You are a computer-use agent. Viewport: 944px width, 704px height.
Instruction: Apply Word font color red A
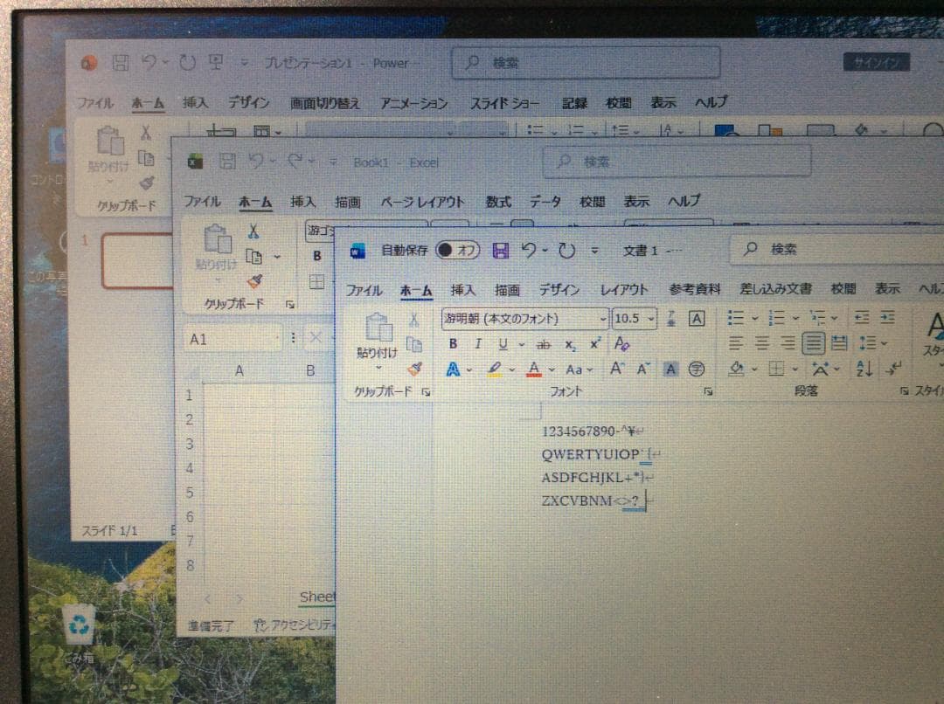click(533, 369)
